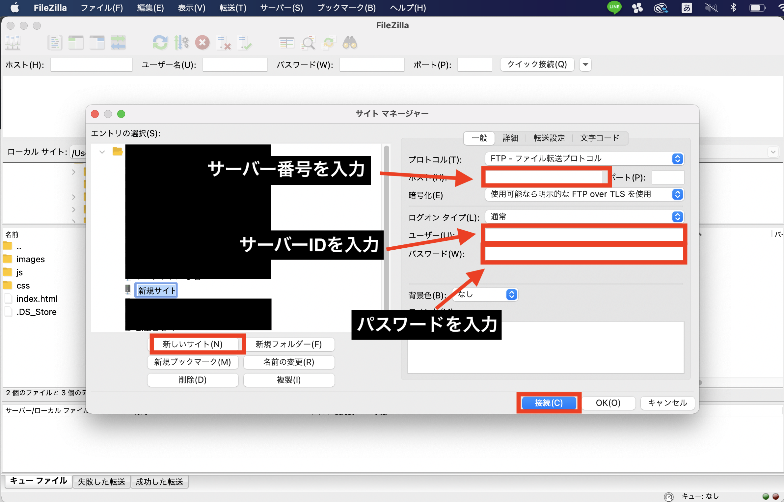Image resolution: width=784 pixels, height=502 pixels.
Task: Click the yellow folder icon in entry tree
Action: 118,152
